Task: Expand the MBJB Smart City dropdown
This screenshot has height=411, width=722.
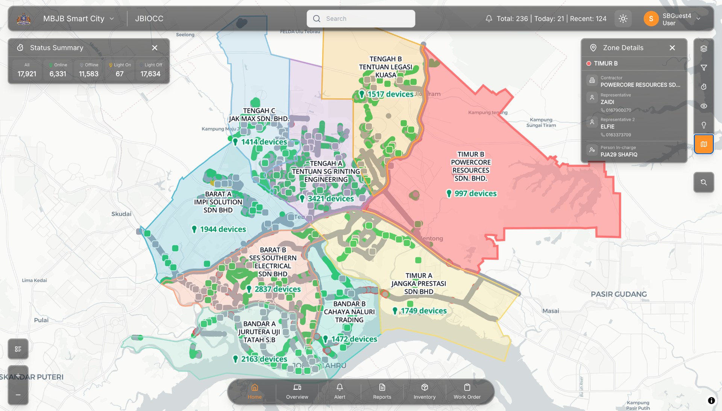Action: pos(78,18)
